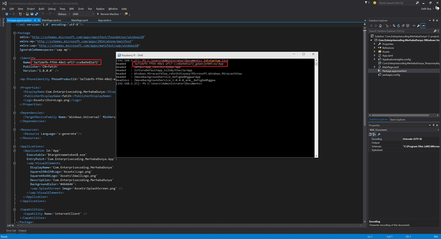Open the vertical Toolbox tab
This screenshot has height=239, width=441.
(3, 22)
